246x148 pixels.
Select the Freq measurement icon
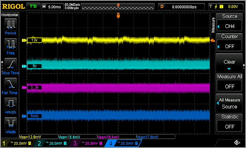point(10,45)
